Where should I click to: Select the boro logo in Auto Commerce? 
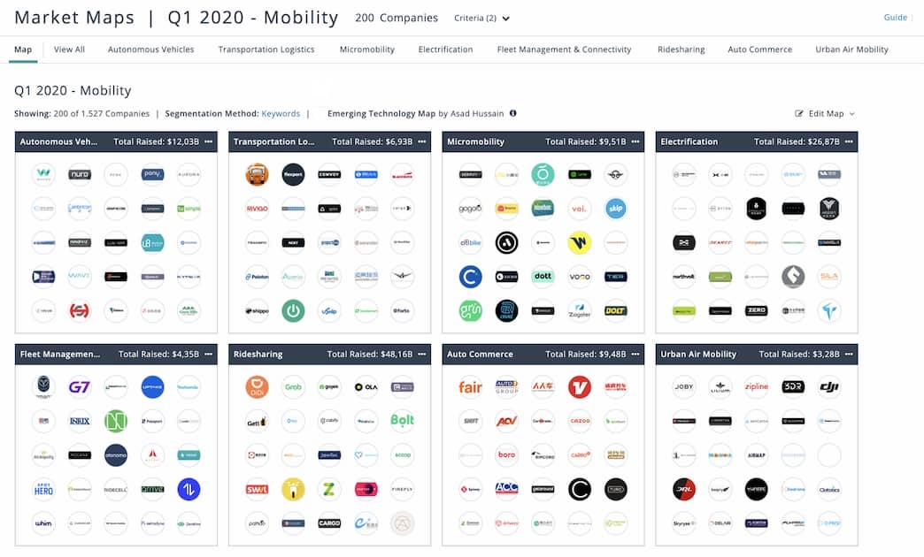click(507, 455)
